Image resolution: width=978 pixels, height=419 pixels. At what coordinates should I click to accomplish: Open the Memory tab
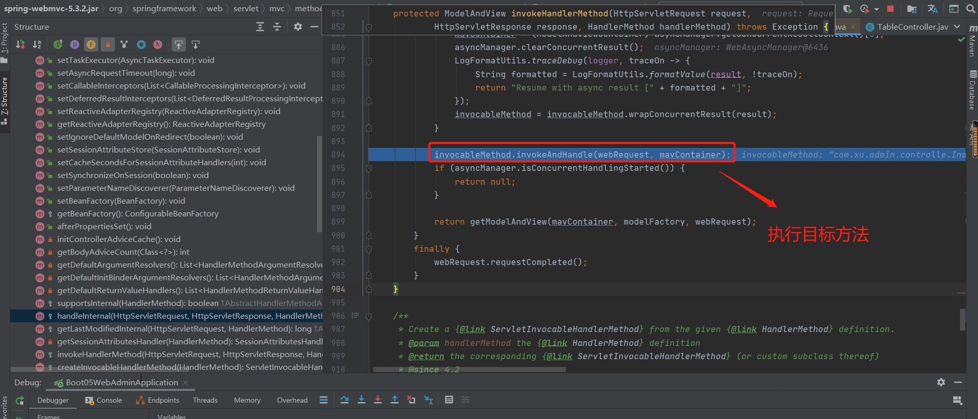[247, 400]
